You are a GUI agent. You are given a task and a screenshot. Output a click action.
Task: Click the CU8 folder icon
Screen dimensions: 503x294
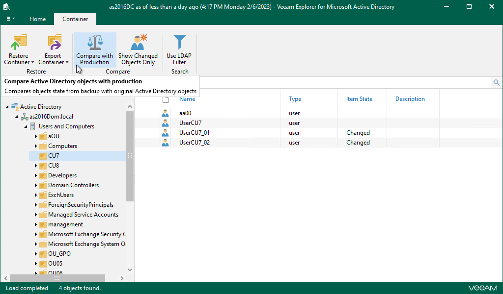pos(43,166)
